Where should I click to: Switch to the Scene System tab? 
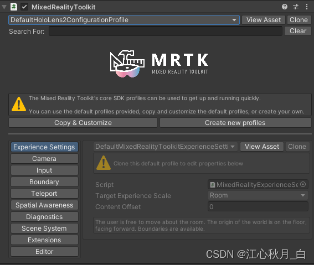click(x=44, y=228)
